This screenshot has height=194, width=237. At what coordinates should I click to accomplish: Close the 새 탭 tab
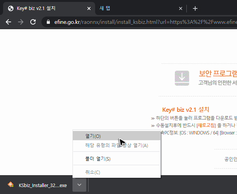tap(181, 8)
